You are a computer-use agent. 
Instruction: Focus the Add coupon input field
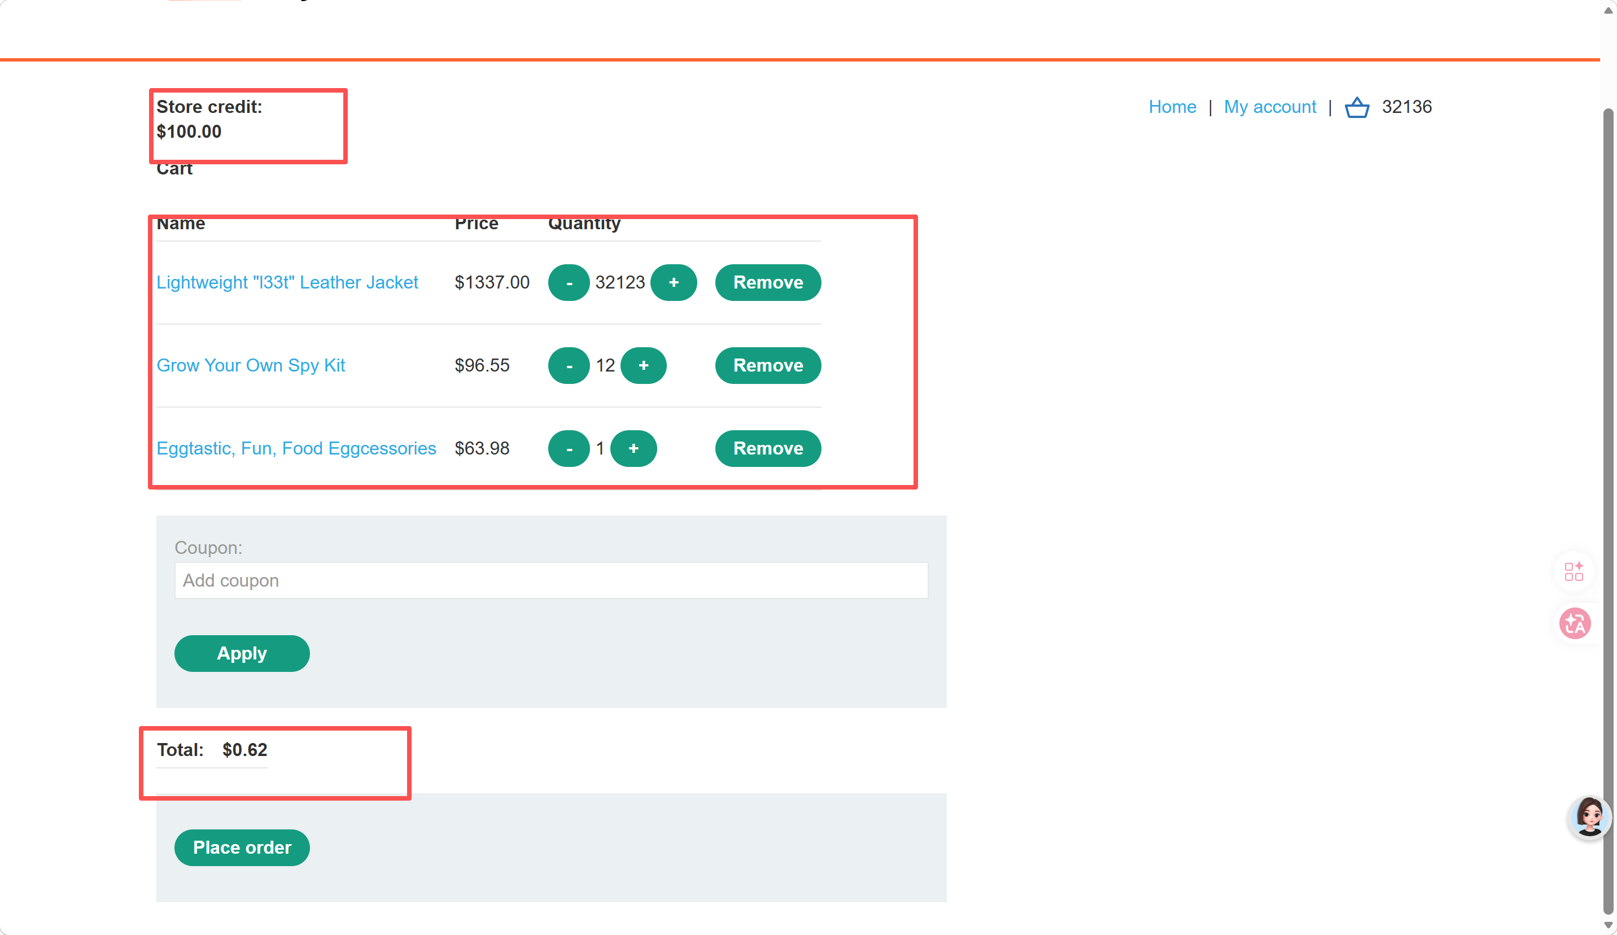pyautogui.click(x=551, y=580)
